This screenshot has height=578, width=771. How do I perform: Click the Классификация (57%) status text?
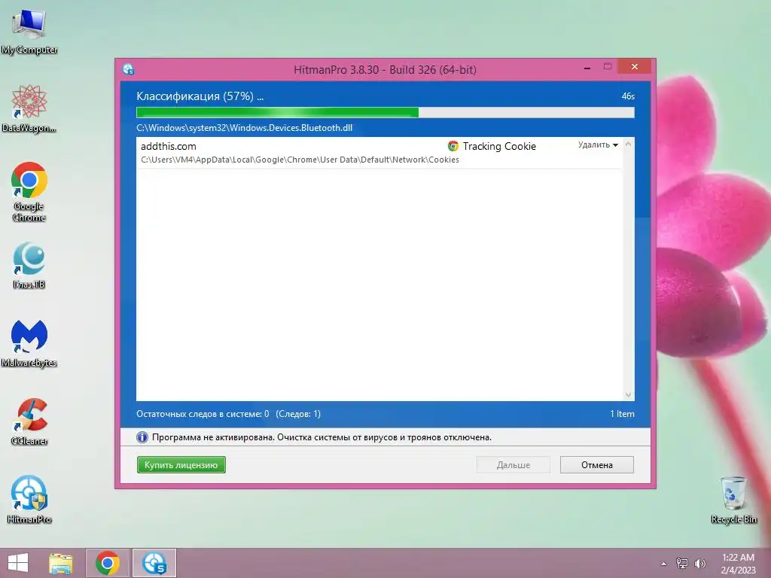pyautogui.click(x=200, y=96)
